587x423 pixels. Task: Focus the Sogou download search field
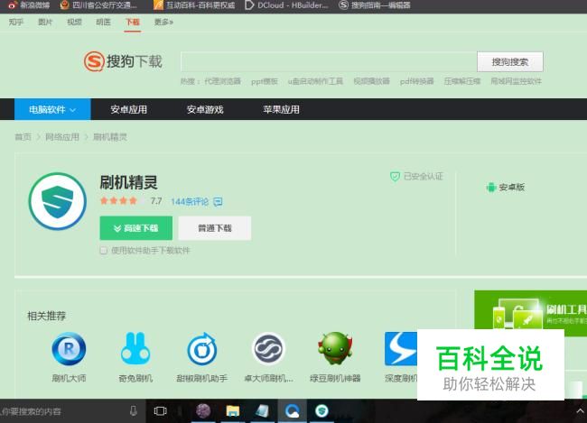[329, 61]
